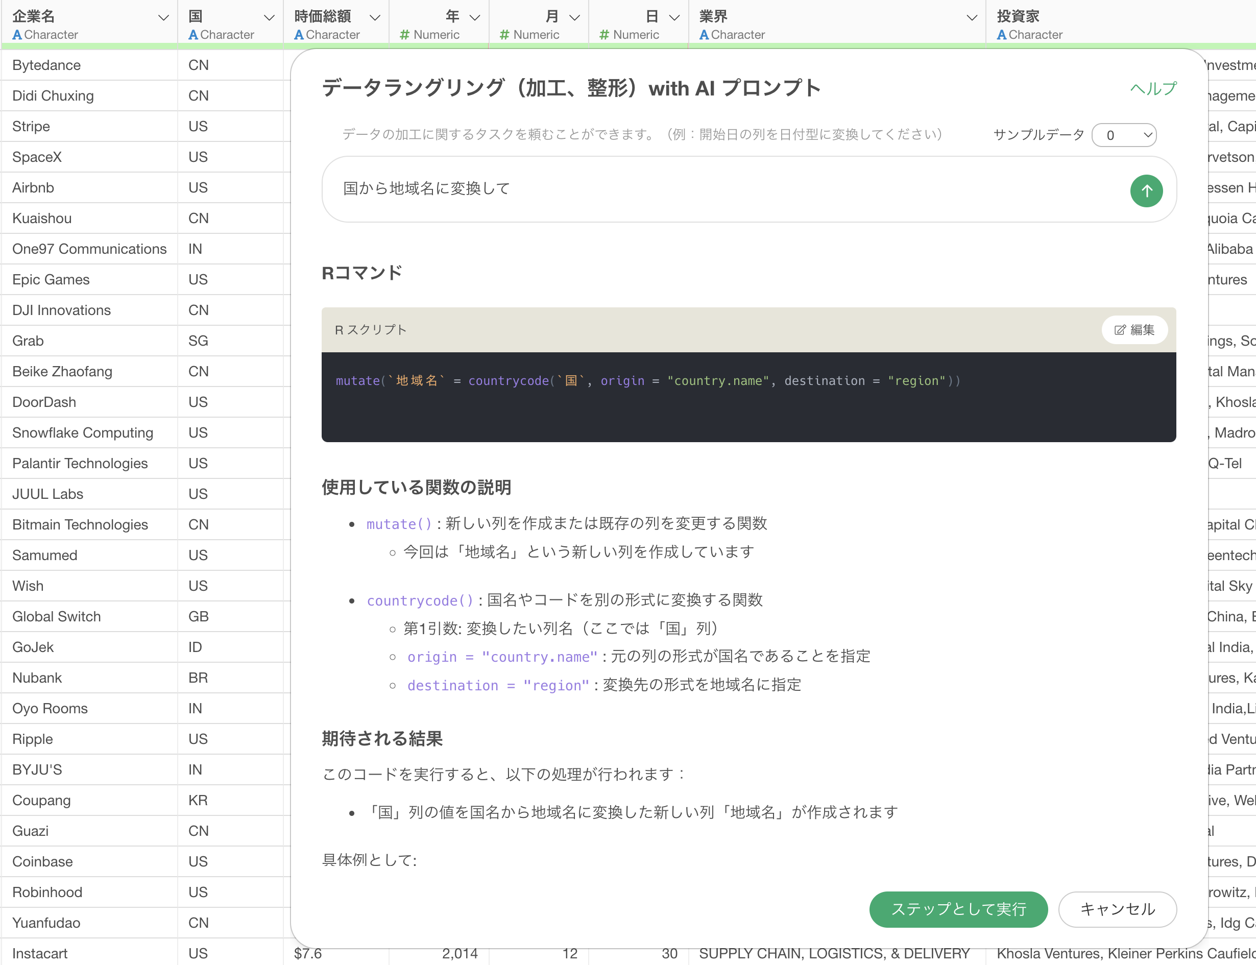Select the Grab company cell

click(x=89, y=341)
